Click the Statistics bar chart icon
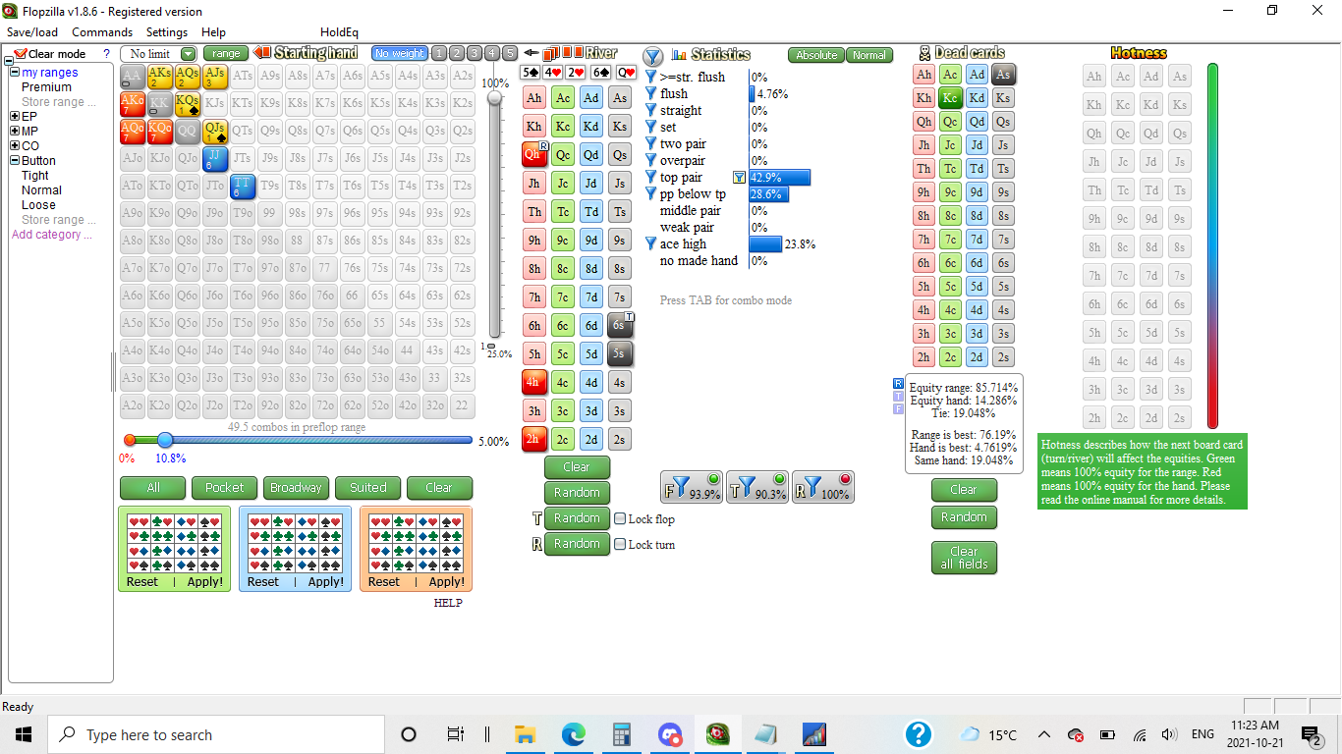The width and height of the screenshot is (1342, 754). tap(679, 55)
